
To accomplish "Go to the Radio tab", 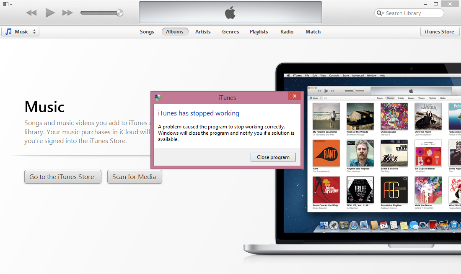I will click(287, 32).
